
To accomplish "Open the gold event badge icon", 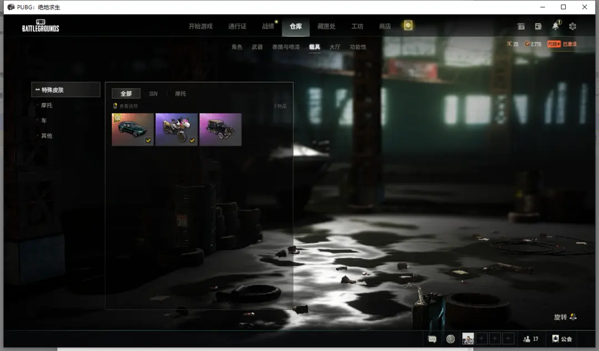I will [408, 26].
